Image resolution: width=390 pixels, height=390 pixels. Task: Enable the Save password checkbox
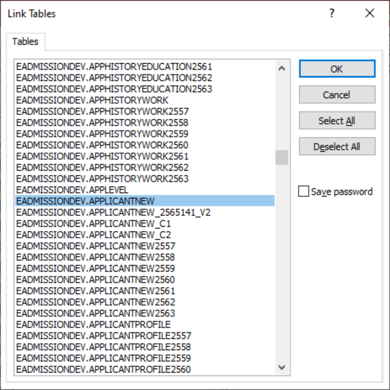pyautogui.click(x=304, y=192)
